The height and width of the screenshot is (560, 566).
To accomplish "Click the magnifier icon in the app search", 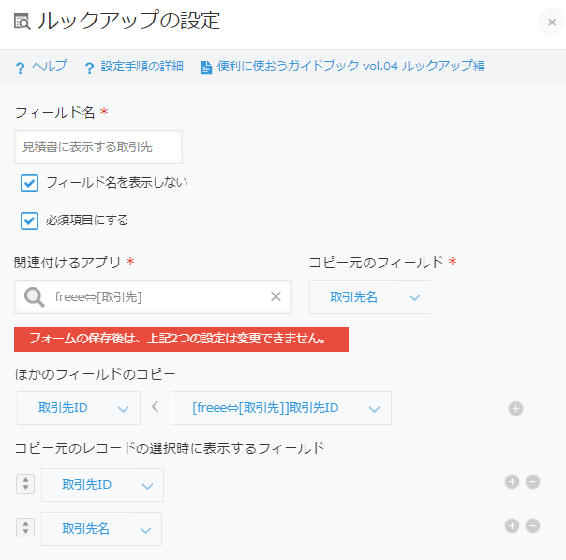I will coord(35,297).
